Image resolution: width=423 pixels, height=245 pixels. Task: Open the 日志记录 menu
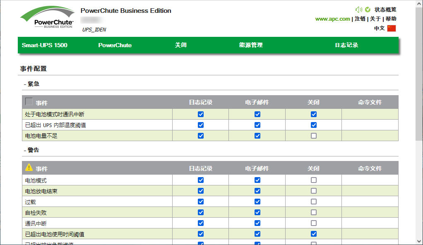(346, 45)
